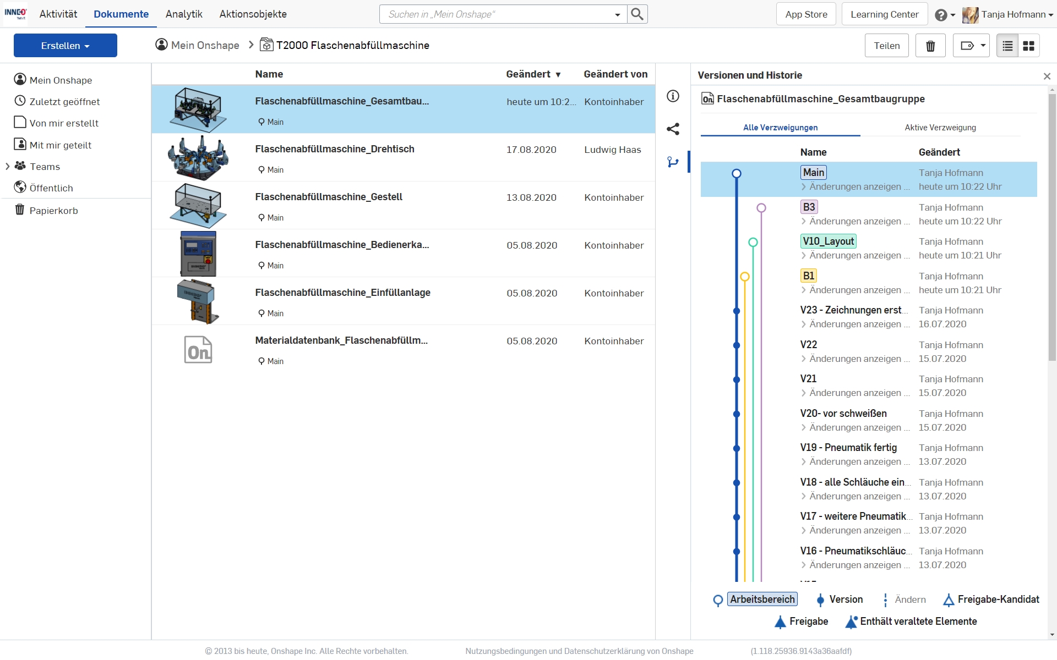Screen dimensions: 1057x660
Task: Click the share icon in side strip
Action: tap(673, 129)
